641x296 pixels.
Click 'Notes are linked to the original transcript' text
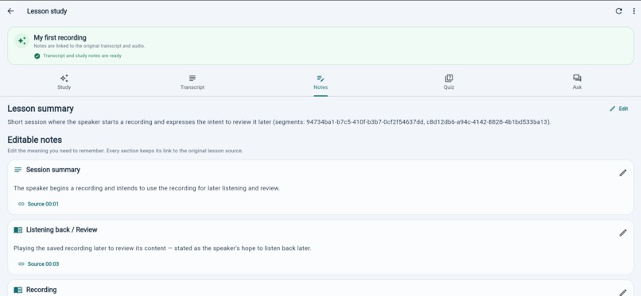[89, 46]
